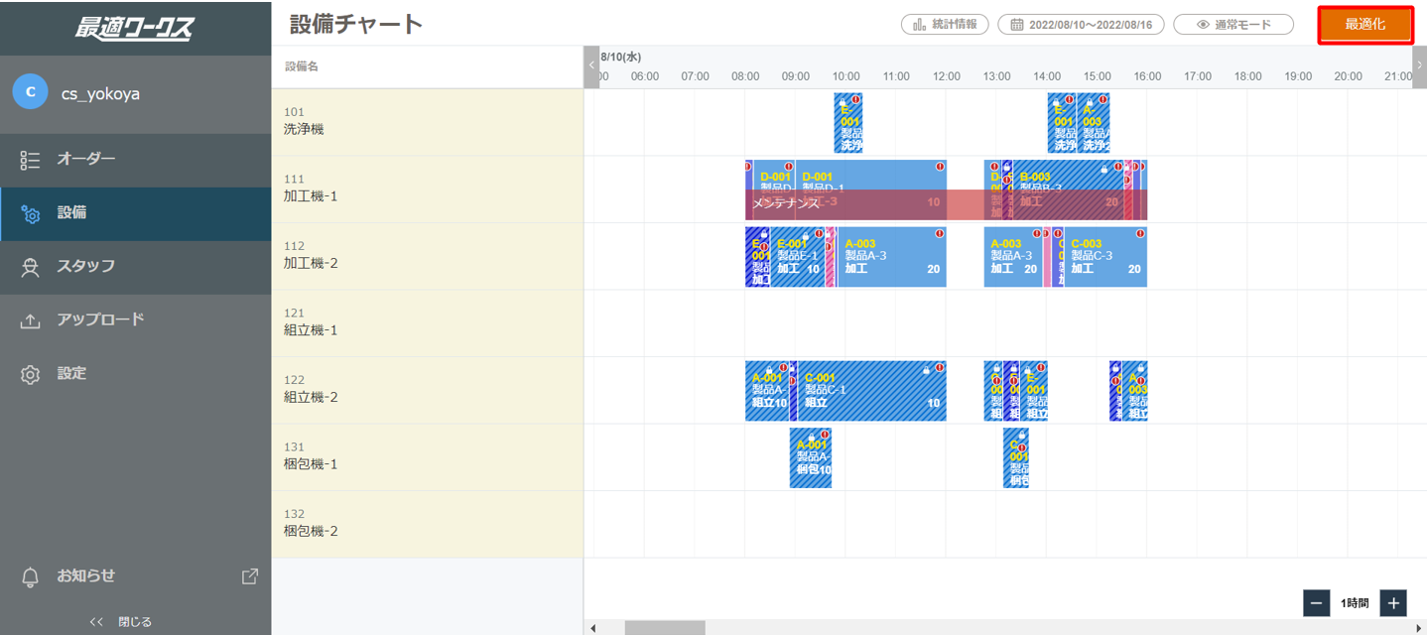The height and width of the screenshot is (635, 1427).
Task: Click the alert icon on A-003 洗浄 task
Action: coord(1103,99)
